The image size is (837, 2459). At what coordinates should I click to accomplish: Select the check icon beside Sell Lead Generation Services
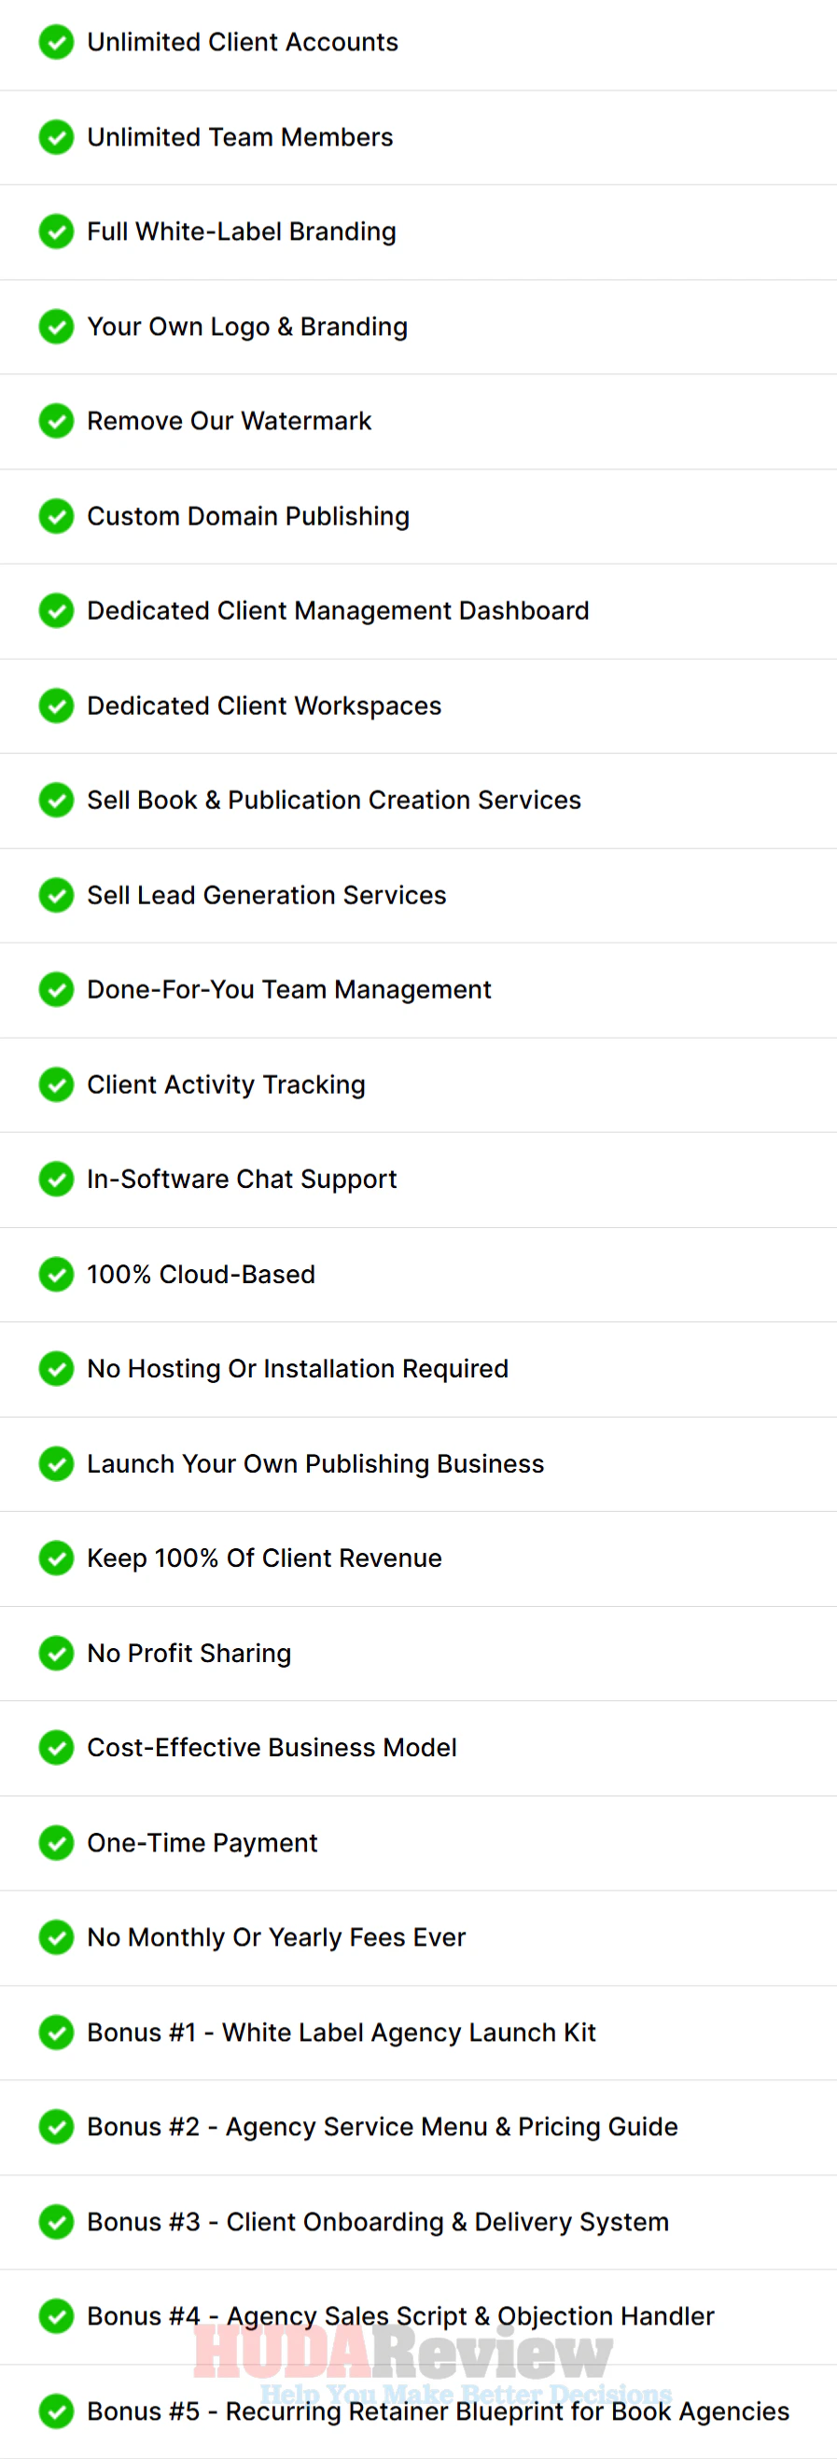56,894
